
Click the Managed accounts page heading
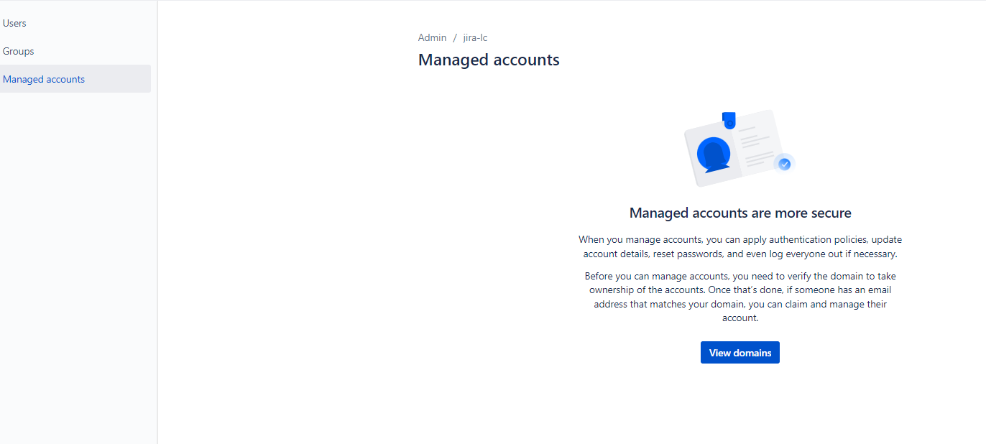(489, 60)
